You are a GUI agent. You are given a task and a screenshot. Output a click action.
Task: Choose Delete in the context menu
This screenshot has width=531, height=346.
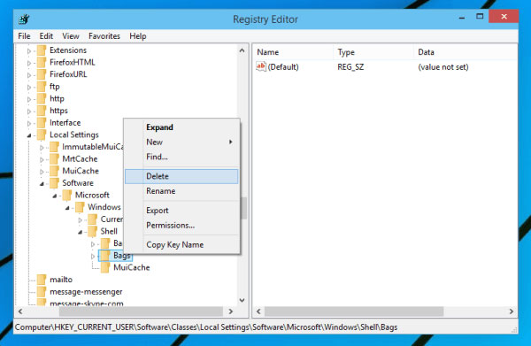tap(181, 176)
